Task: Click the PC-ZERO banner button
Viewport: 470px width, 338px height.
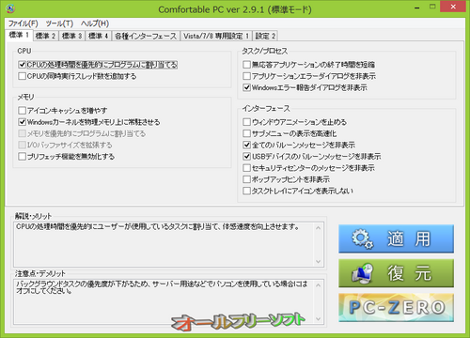Action: click(396, 308)
